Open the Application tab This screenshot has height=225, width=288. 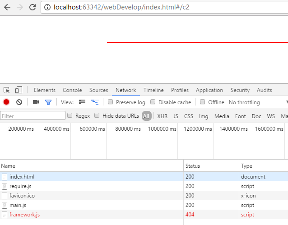(x=209, y=90)
